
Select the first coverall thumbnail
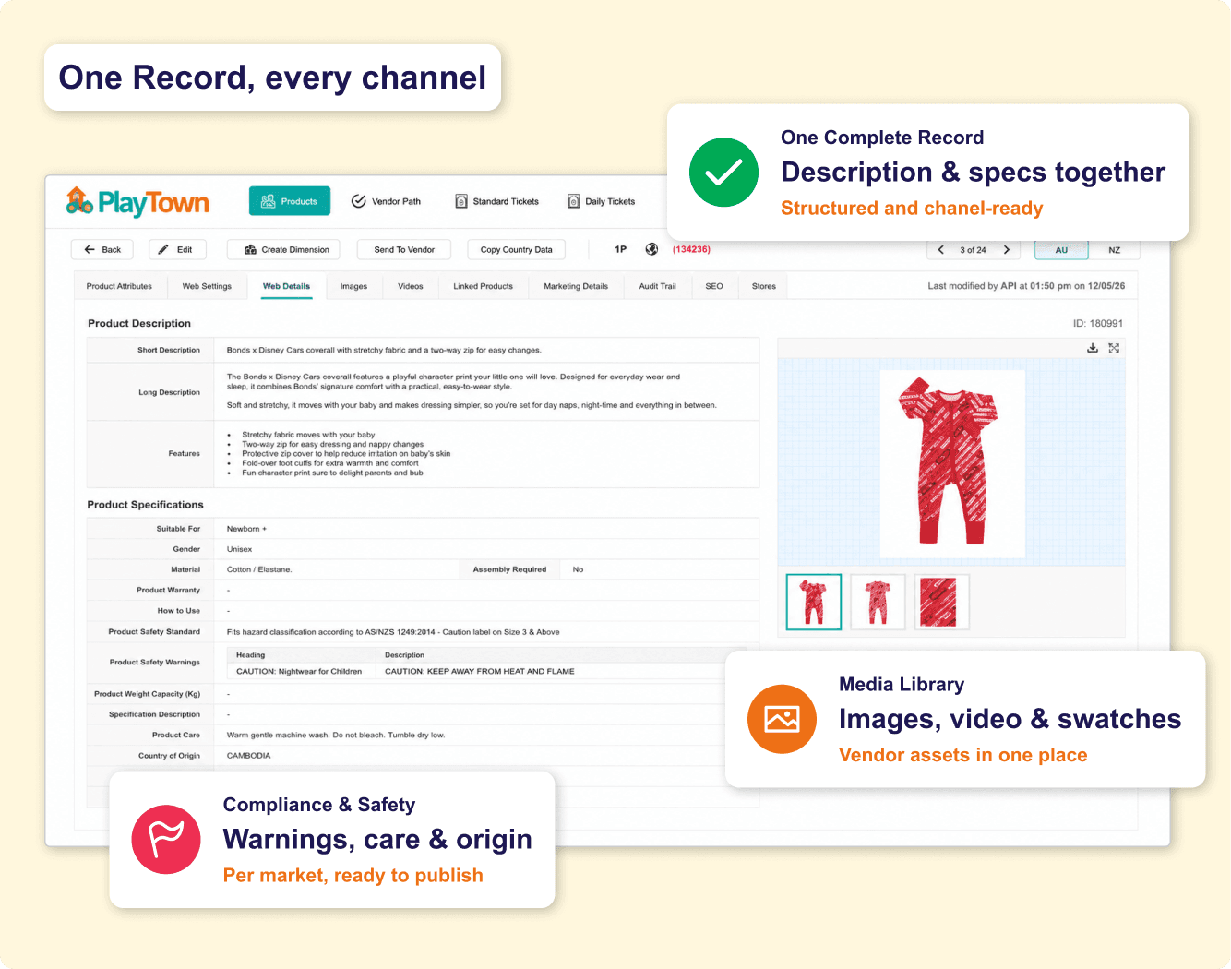click(814, 602)
